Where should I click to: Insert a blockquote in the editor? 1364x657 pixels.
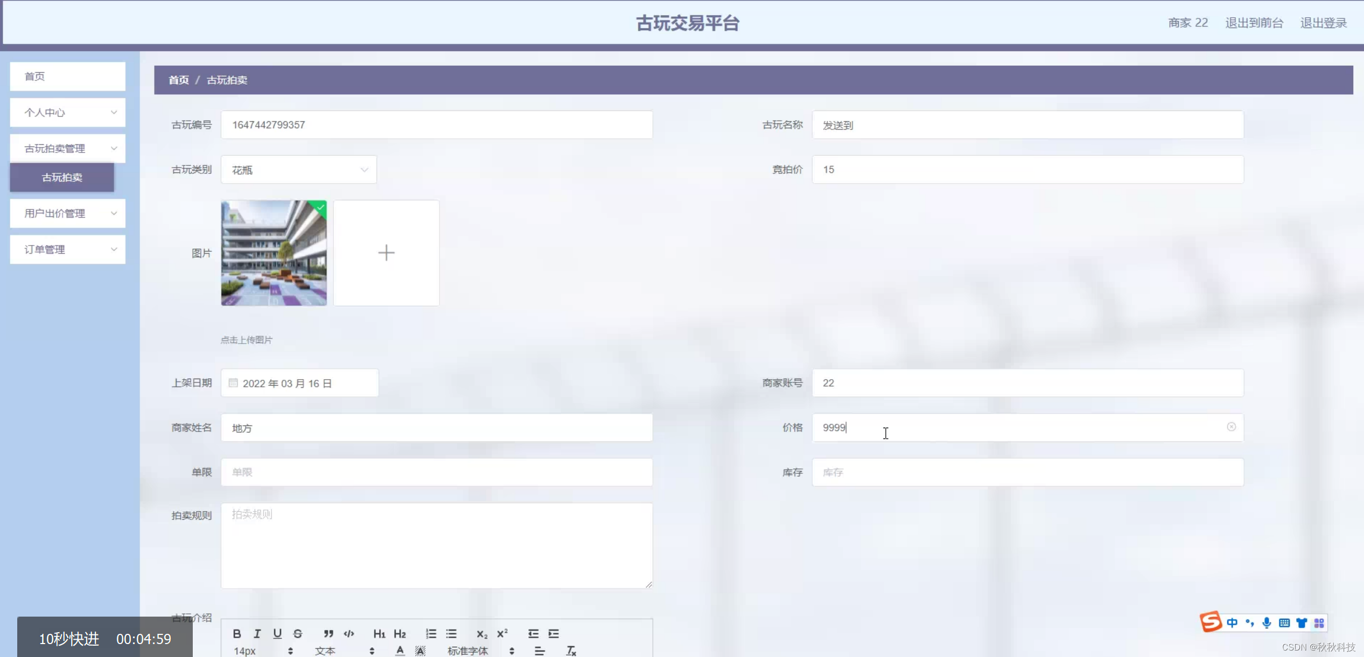pos(328,634)
